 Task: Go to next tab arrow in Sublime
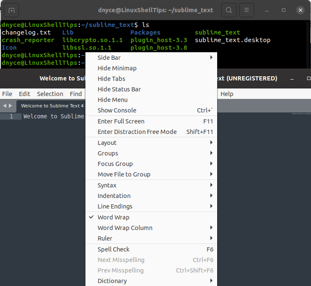pyautogui.click(x=11, y=106)
